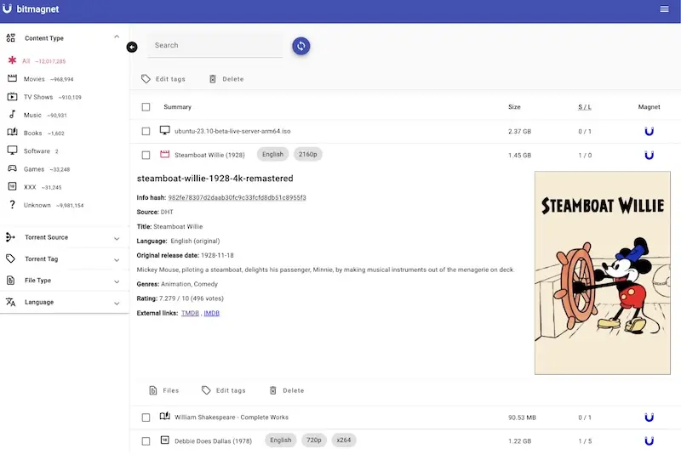This screenshot has width=681, height=460.
Task: Expand the Torrent Source section
Action: (65, 237)
